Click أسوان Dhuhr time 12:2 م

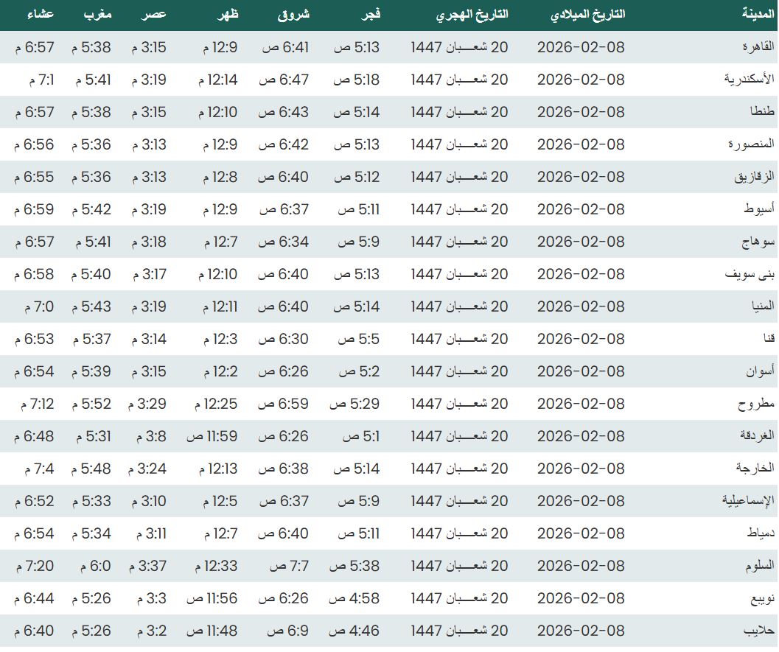[x=220, y=371]
